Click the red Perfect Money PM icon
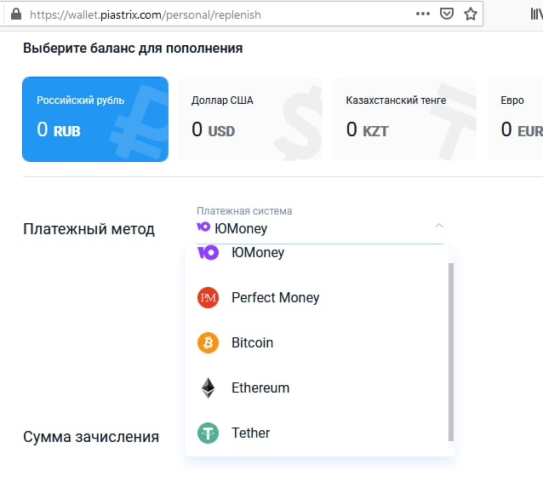This screenshot has height=488, width=543. pos(208,298)
